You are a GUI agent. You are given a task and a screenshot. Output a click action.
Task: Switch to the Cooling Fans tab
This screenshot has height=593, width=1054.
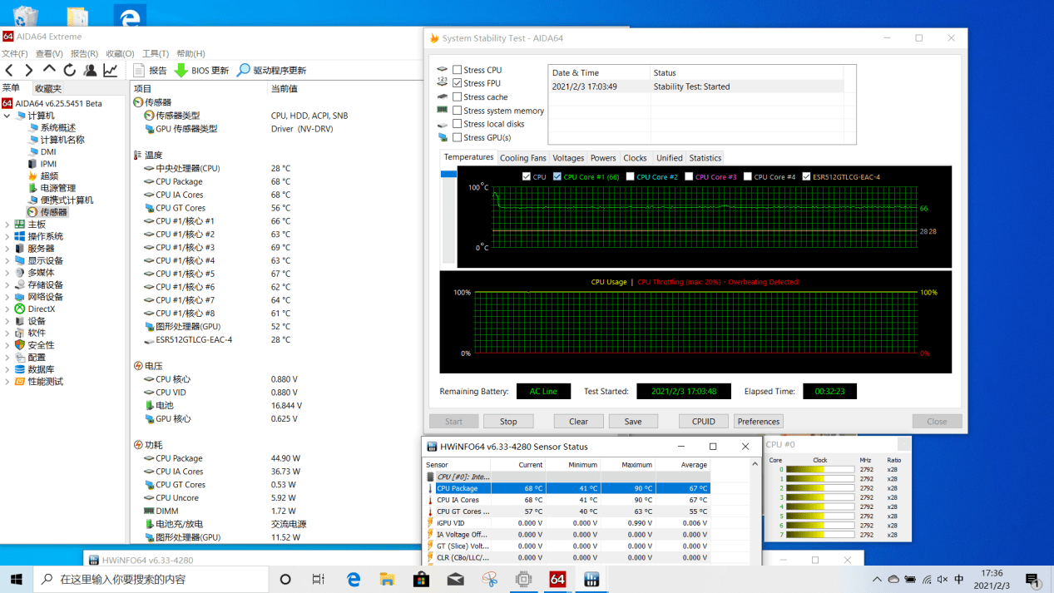coord(522,158)
